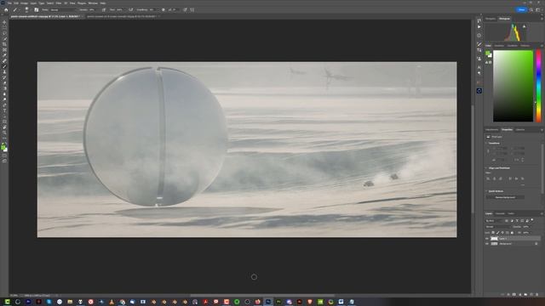Collapse the Align and Distribute section

tap(486, 168)
